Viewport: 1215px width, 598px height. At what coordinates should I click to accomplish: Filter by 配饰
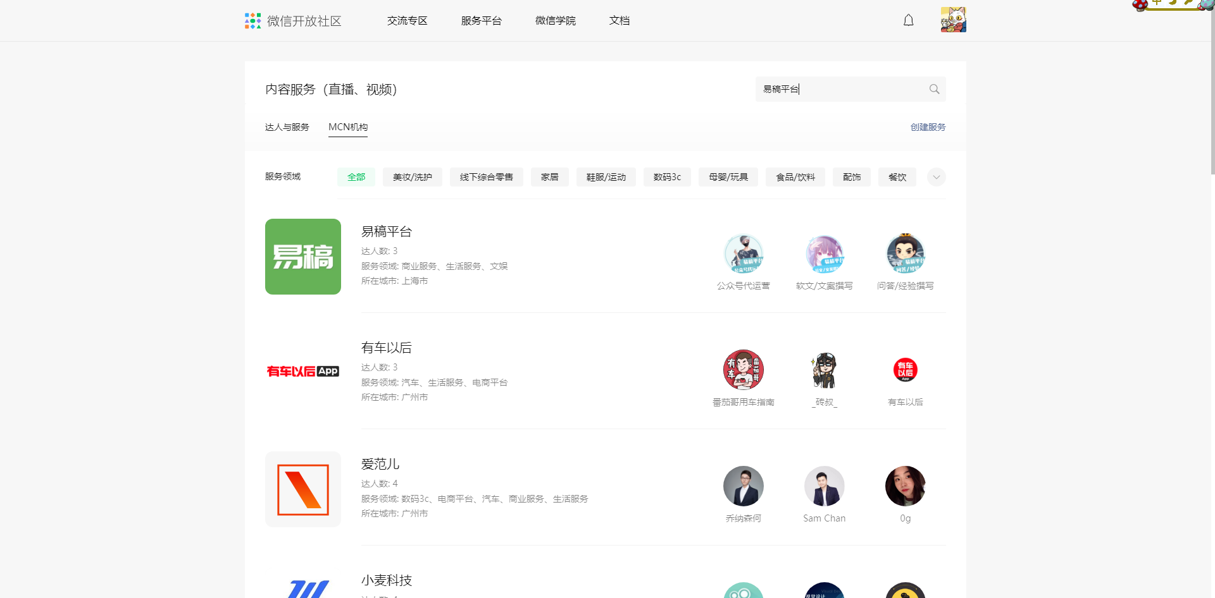pyautogui.click(x=852, y=177)
